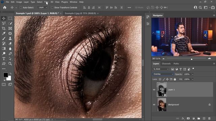Select the Custom Shape tool

pyautogui.click(x=4, y=64)
